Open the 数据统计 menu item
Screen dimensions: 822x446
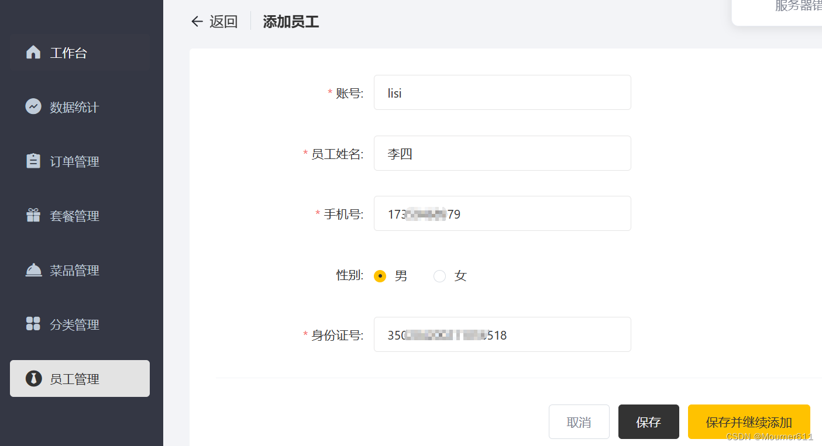(x=80, y=107)
